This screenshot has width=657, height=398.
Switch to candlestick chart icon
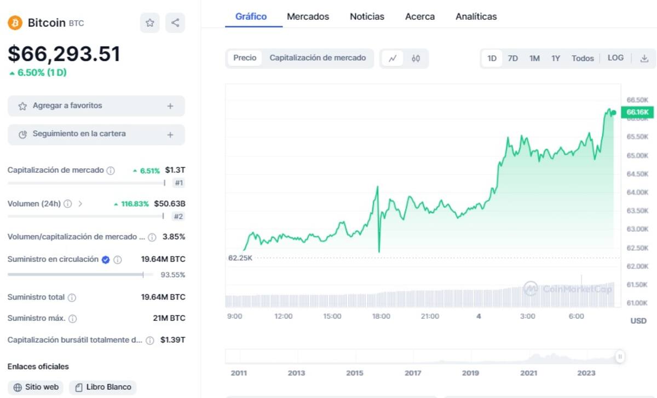pos(416,58)
